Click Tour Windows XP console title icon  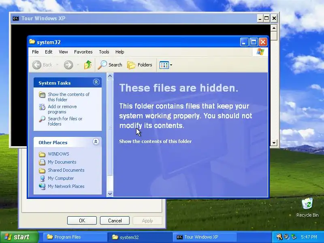coord(16,18)
